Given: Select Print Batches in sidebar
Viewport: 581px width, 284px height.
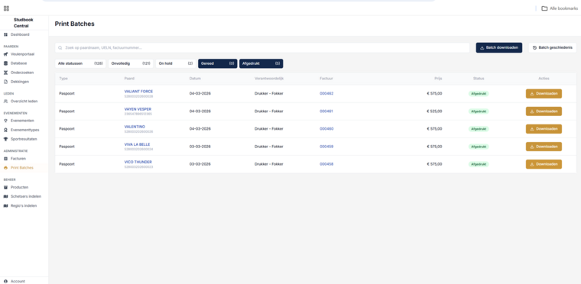Looking at the screenshot, I should click(22, 168).
